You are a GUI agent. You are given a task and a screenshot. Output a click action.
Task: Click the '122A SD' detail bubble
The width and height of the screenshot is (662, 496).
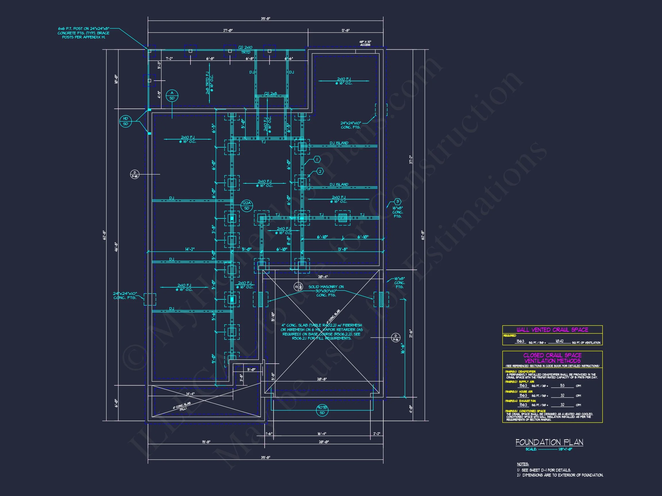coord(247,206)
